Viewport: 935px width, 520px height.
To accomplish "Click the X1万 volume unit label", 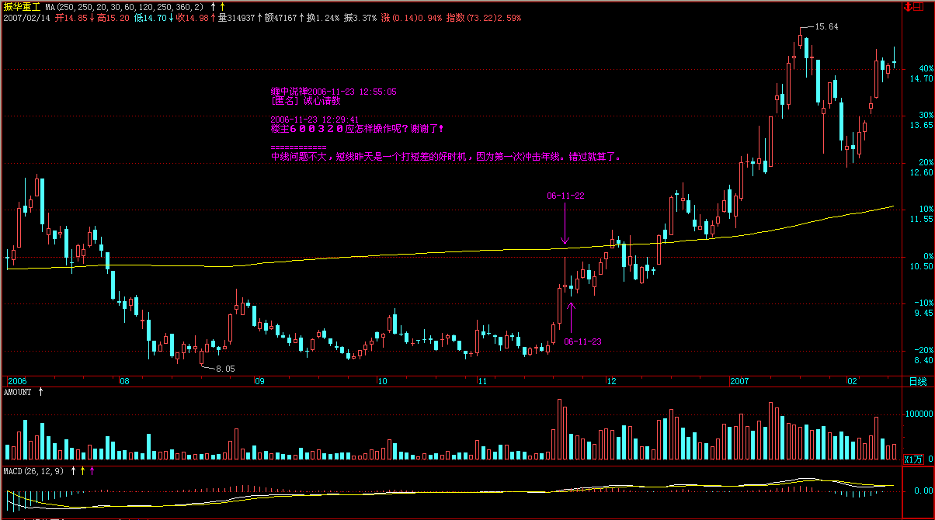I will pos(913,459).
